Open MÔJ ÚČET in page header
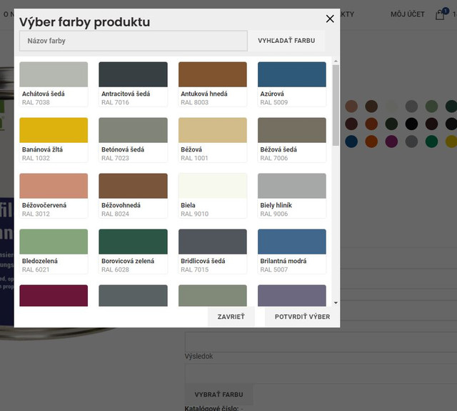The width and height of the screenshot is (457, 411). pyautogui.click(x=408, y=14)
